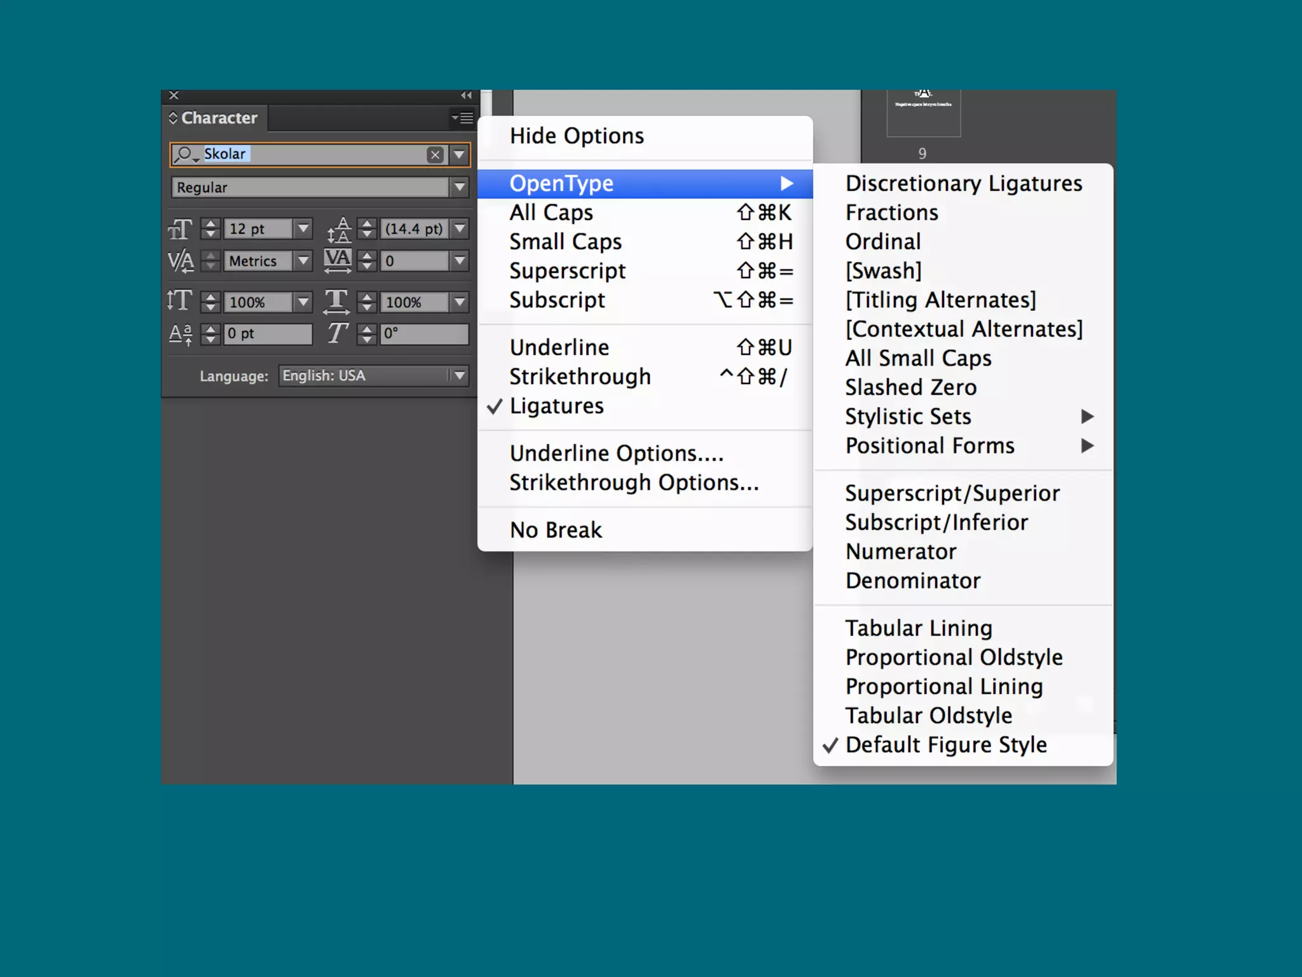Click the baseline shift icon

point(181,333)
